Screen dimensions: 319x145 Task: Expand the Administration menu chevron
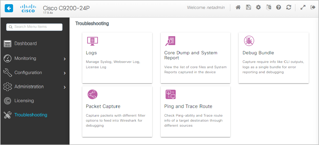pos(65,87)
